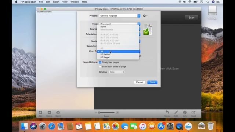This screenshot has width=235, height=132.
Task: Open Photos in the Dock
Action: pos(115,126)
